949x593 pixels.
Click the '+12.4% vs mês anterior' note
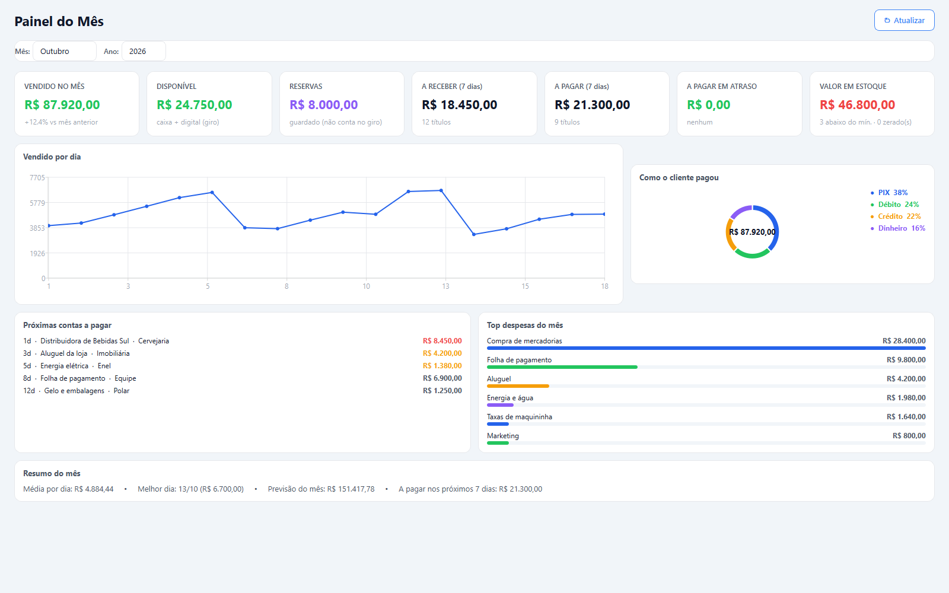[x=61, y=122]
